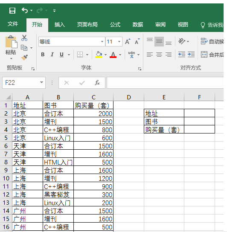
Task: Align cell text left
Action: pyautogui.click(x=150, y=55)
